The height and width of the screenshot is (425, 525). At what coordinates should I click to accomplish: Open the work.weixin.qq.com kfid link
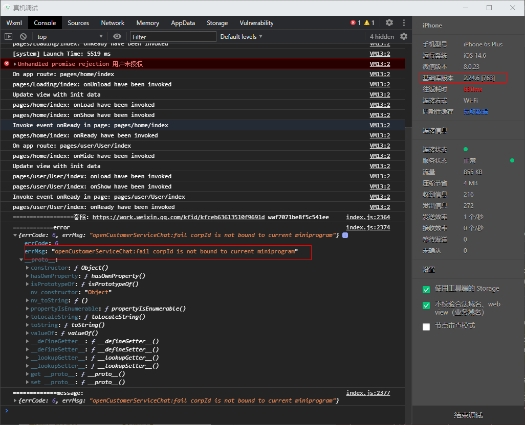click(x=179, y=217)
